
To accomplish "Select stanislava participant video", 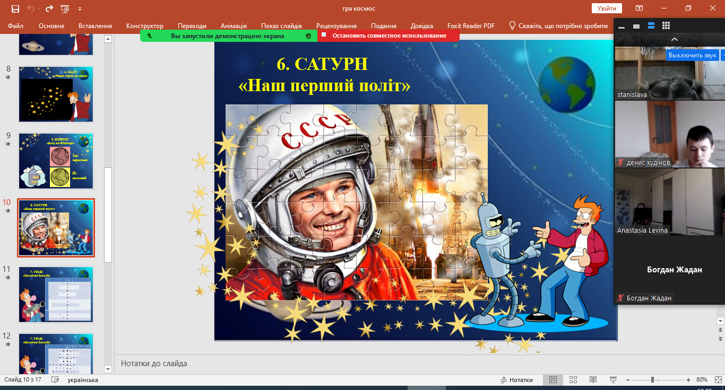I will point(670,73).
